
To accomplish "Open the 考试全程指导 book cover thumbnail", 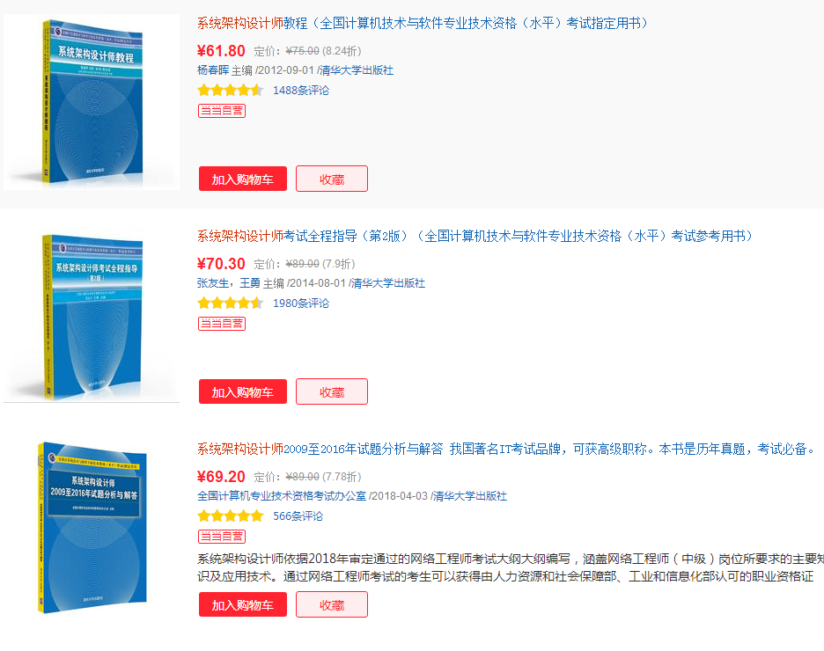I will pyautogui.click(x=92, y=315).
